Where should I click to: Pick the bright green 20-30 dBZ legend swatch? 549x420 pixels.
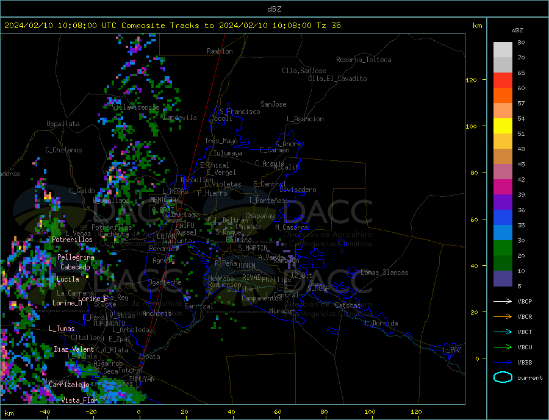click(503, 248)
